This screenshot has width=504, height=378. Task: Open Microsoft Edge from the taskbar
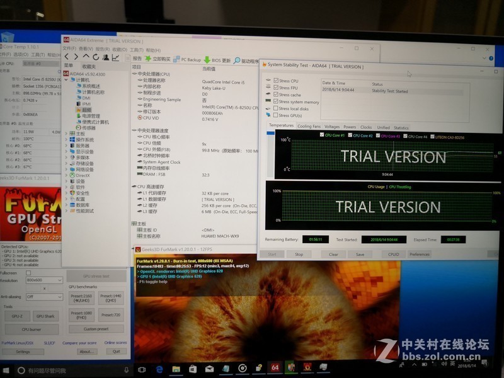point(159,370)
